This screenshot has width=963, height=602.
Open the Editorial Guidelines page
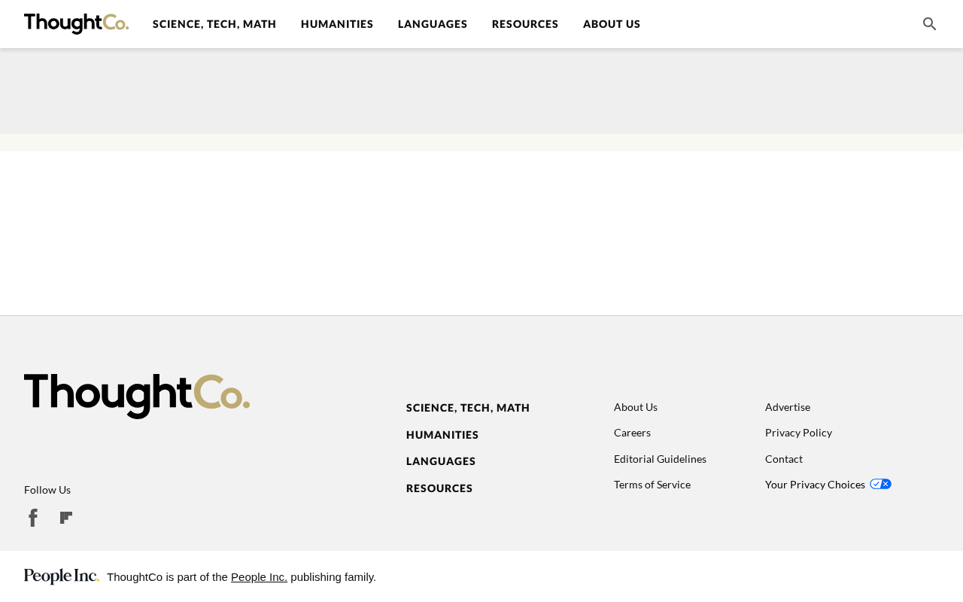660,459
